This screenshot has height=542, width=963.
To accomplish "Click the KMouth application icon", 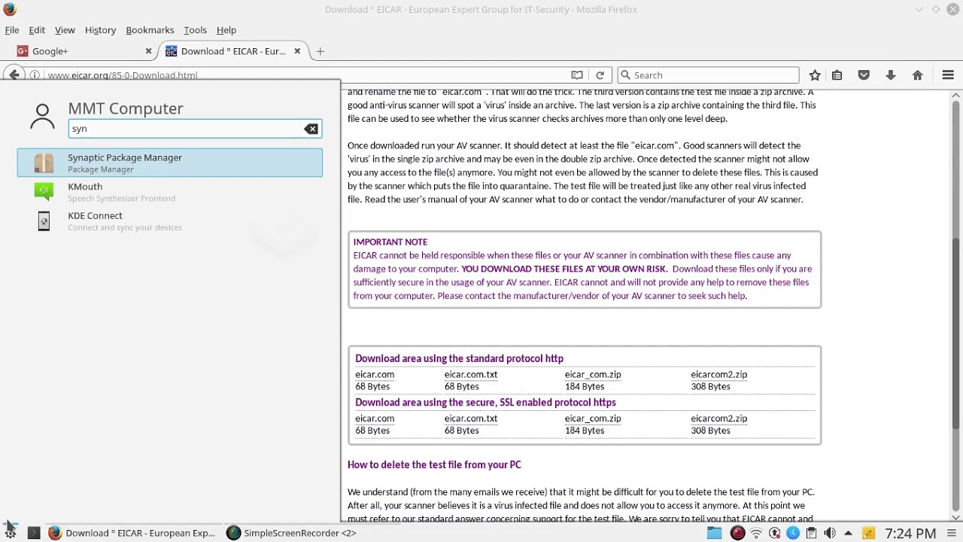I will (x=44, y=191).
